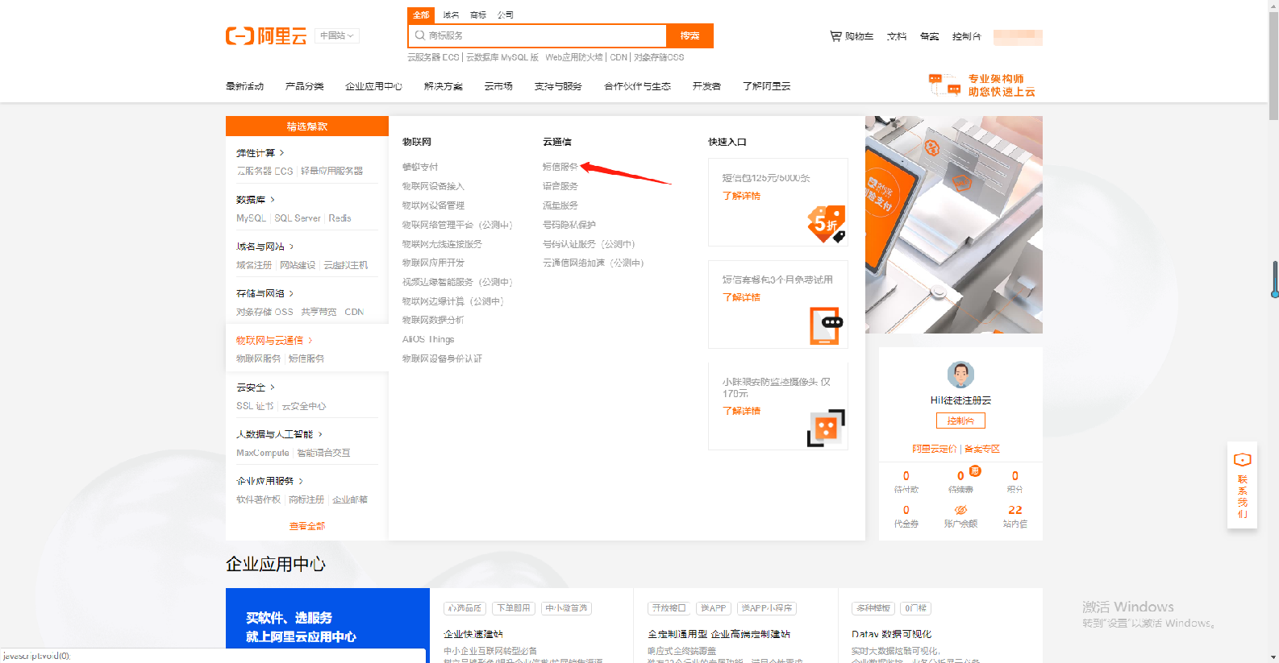Click the 精选爆款 orange header
The width and height of the screenshot is (1279, 663).
coord(307,126)
